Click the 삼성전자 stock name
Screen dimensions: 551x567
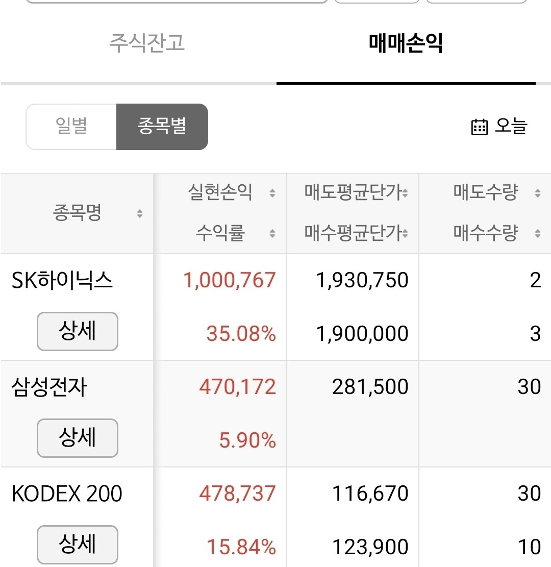pyautogui.click(x=49, y=387)
